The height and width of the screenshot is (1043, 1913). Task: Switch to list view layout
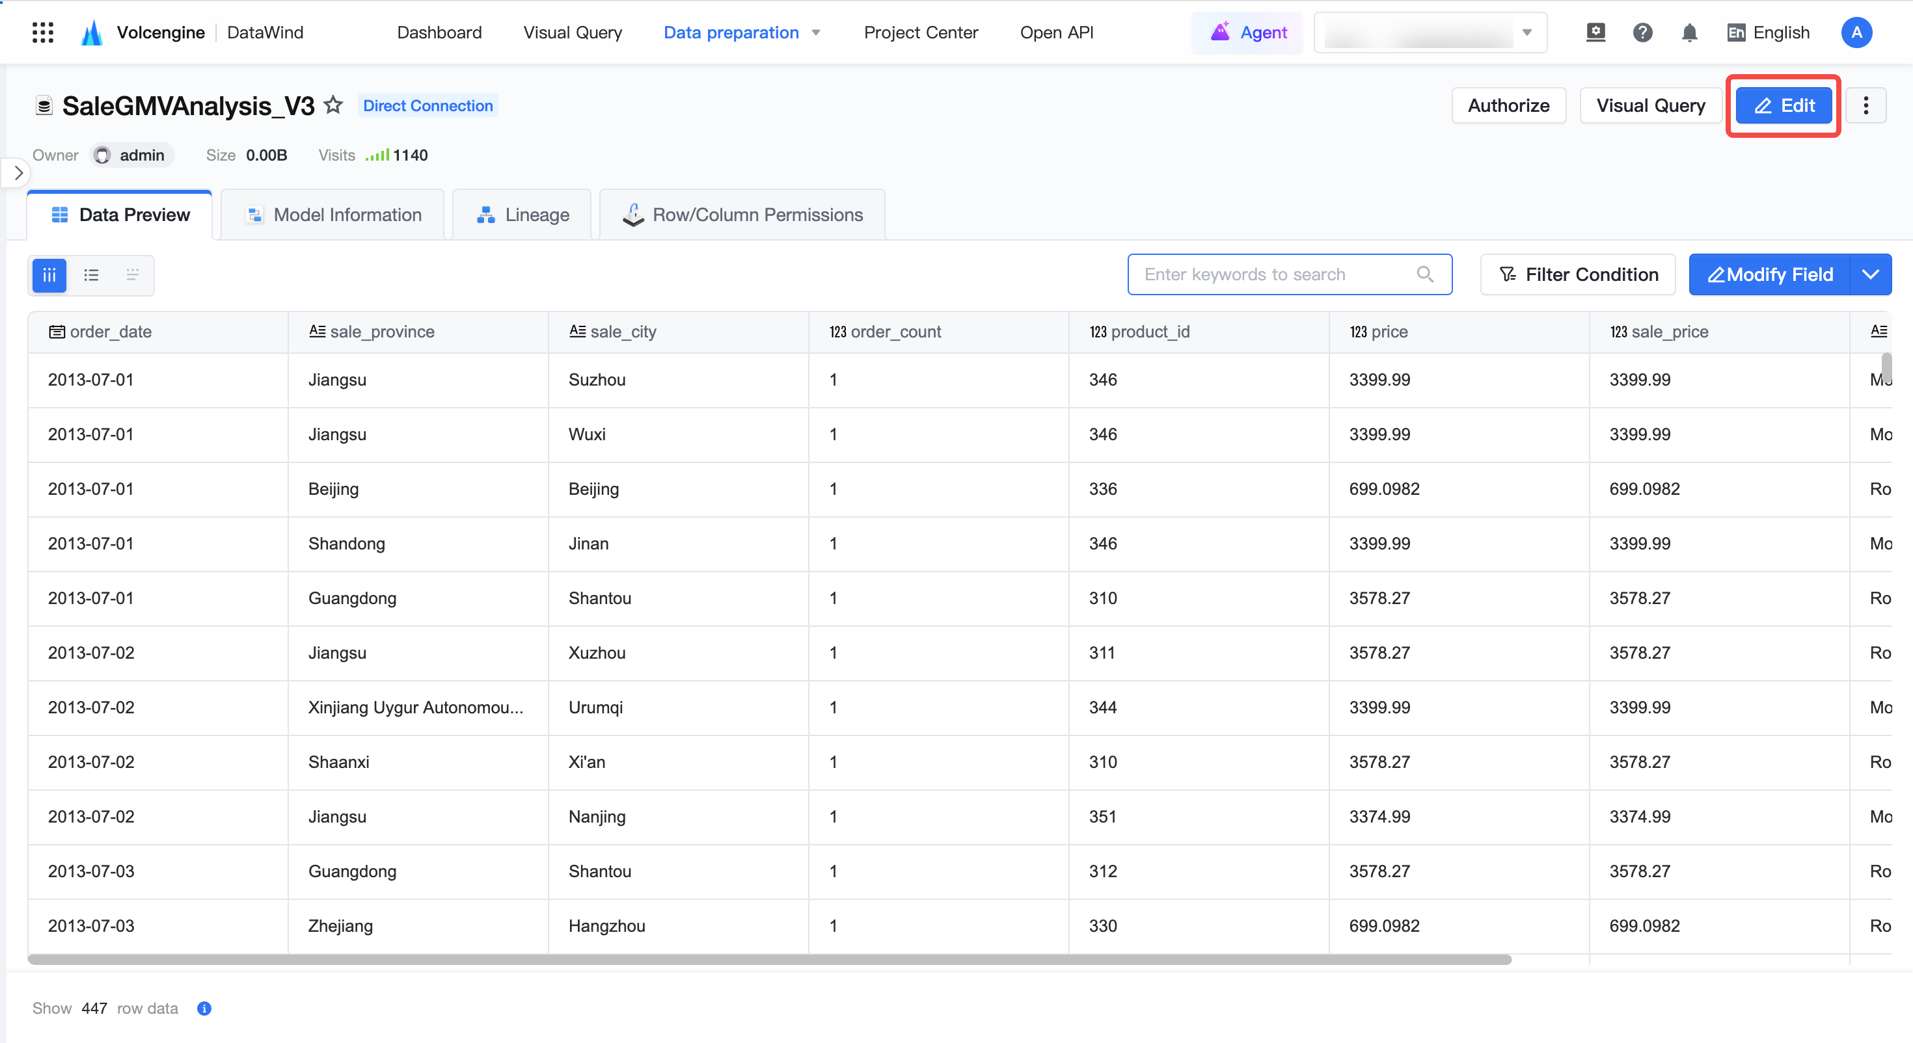pyautogui.click(x=91, y=276)
